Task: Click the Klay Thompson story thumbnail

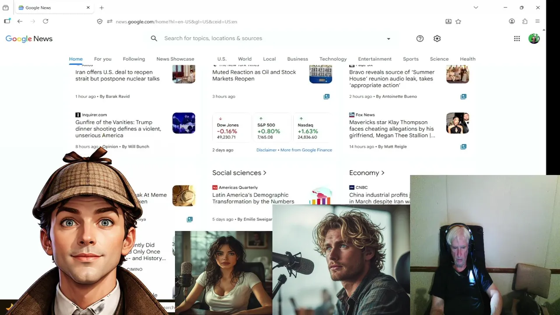Action: pos(458,123)
